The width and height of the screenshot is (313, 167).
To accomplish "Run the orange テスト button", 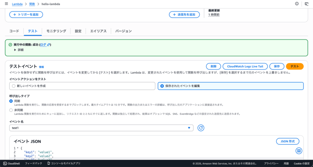I will (295, 66).
